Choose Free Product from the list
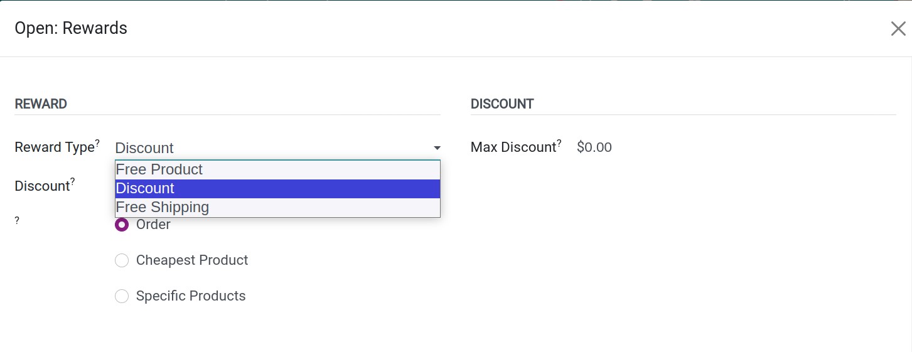The width and height of the screenshot is (912, 352). 277,170
